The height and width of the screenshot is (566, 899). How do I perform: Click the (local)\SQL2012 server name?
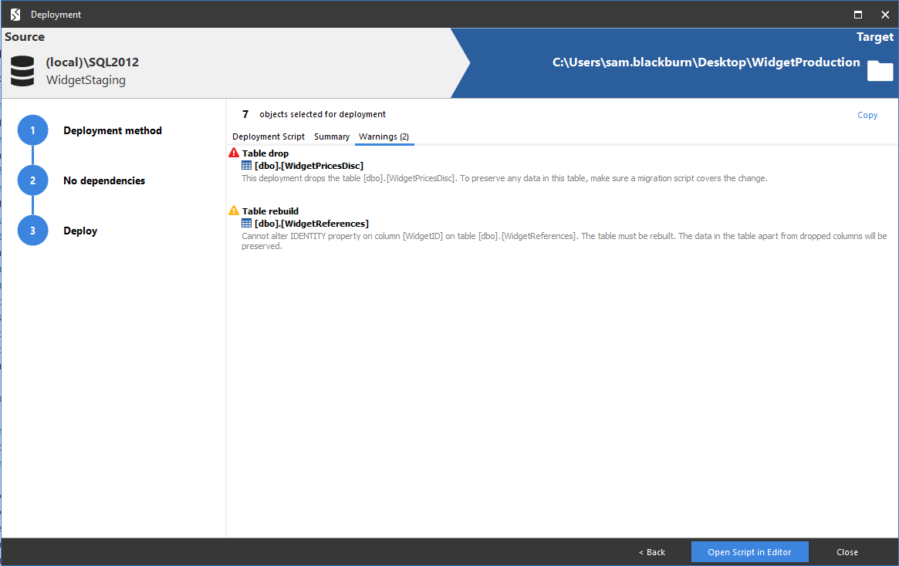[x=92, y=62]
